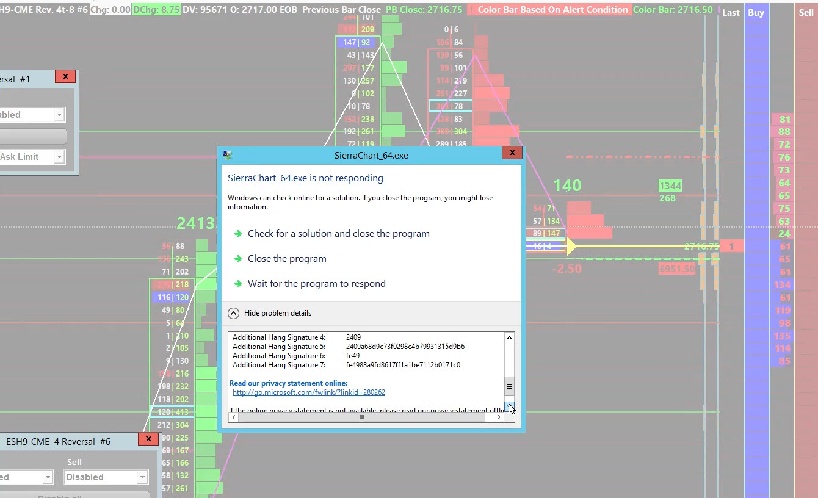Click the 'Last' column header on the chart
This screenshot has height=498, width=818.
(731, 12)
